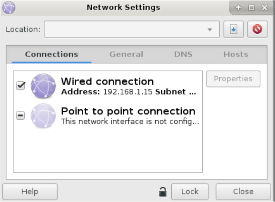Open Help for Network Settings
275x202 pixels.
(30, 192)
